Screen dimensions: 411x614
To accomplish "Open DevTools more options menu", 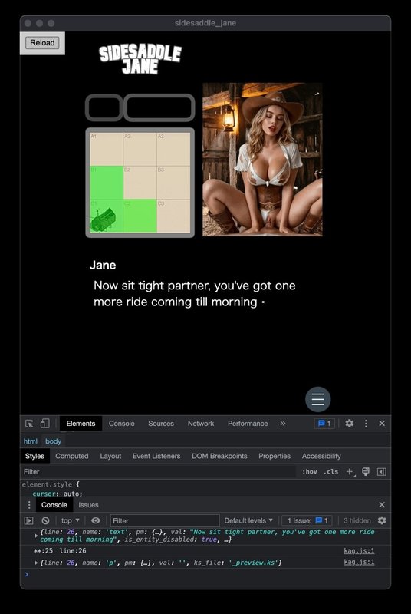I will 366,424.
